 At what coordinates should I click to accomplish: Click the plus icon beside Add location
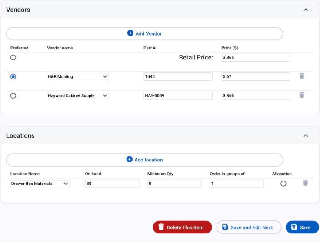pyautogui.click(x=130, y=159)
